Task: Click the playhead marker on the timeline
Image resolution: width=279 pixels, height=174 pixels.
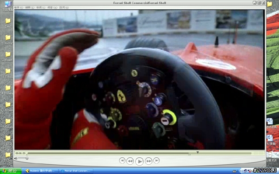Action: click(198, 152)
